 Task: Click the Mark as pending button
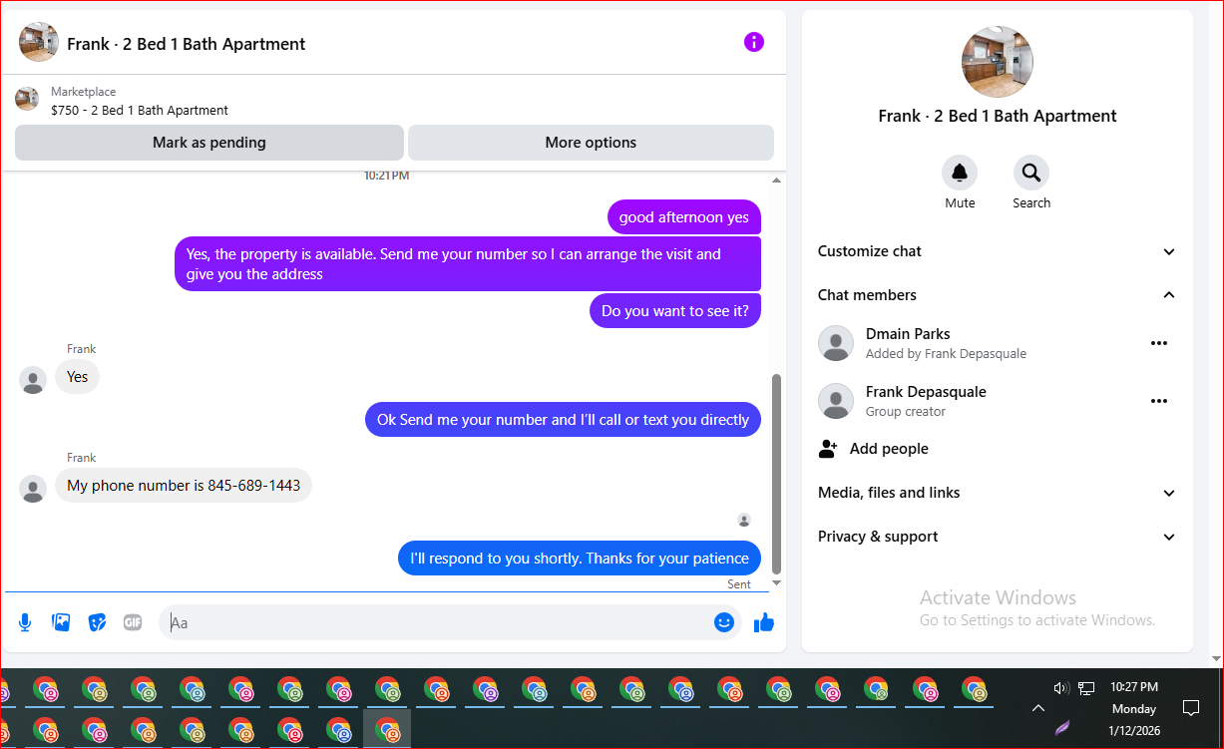(x=209, y=143)
